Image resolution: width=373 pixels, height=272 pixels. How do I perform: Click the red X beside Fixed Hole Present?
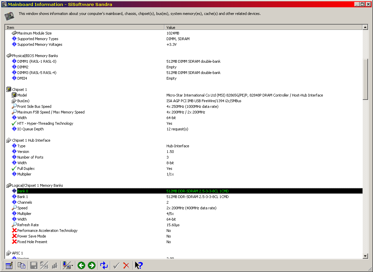click(14, 242)
